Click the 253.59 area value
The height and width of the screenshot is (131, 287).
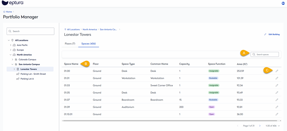tap(241, 71)
